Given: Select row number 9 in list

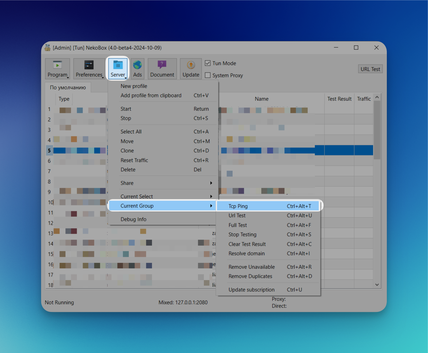Looking at the screenshot, I should pyautogui.click(x=49, y=192).
